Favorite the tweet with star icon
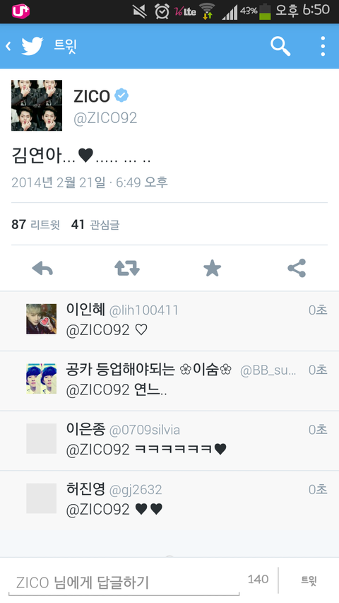 212,268
